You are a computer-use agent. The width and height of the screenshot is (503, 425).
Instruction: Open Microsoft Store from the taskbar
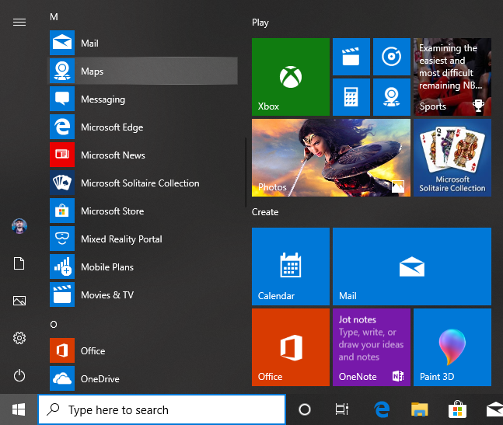pyautogui.click(x=457, y=409)
